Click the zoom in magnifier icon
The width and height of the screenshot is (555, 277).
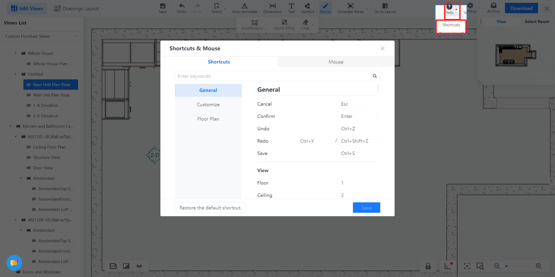538,266
